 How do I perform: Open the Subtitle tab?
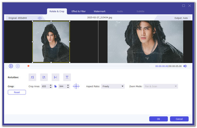click(140, 11)
